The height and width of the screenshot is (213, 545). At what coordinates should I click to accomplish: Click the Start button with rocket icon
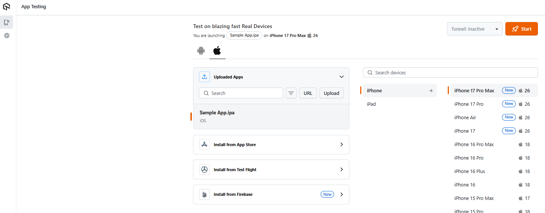(x=521, y=29)
